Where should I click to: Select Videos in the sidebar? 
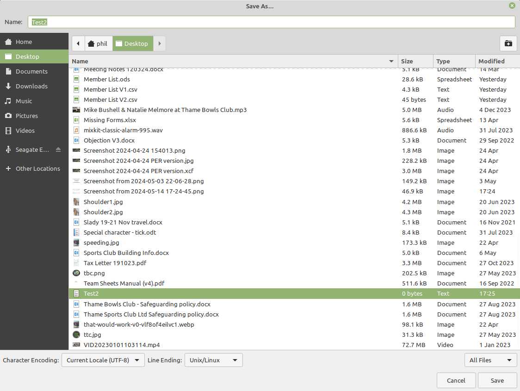pos(25,130)
